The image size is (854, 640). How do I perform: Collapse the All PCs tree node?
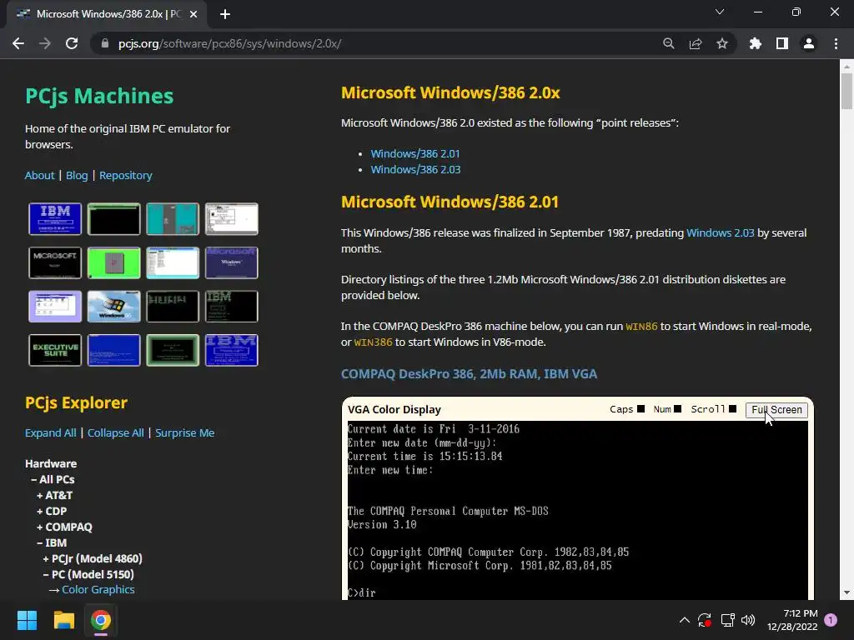click(53, 479)
